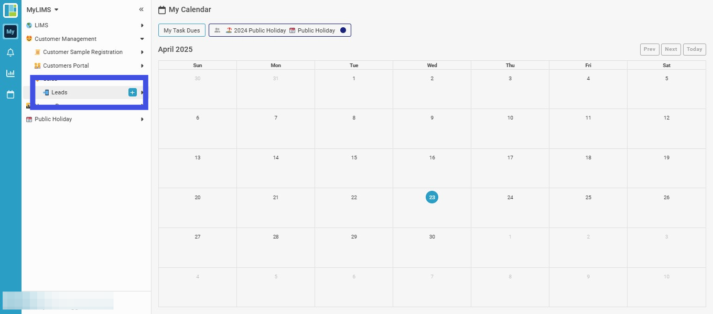Click the calendar icon beside Public Holiday in sidebar

[x=29, y=119]
